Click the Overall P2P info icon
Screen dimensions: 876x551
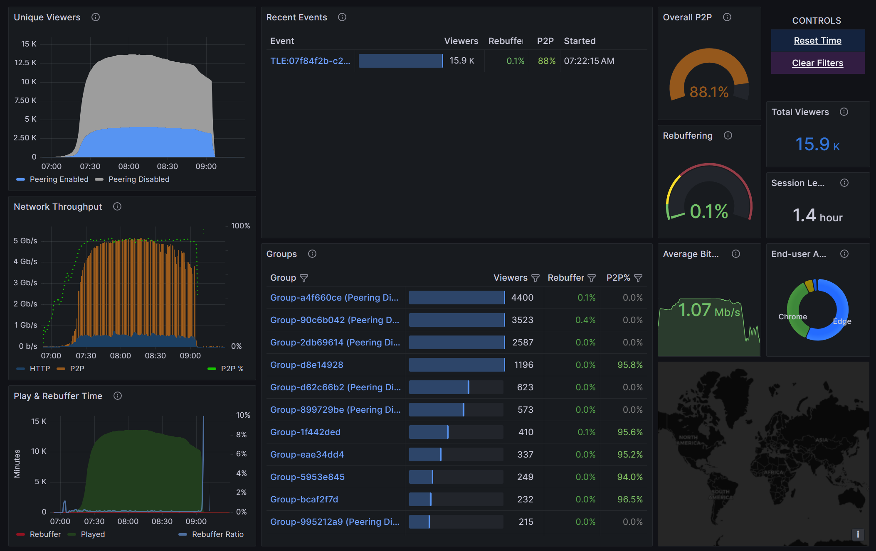(727, 17)
